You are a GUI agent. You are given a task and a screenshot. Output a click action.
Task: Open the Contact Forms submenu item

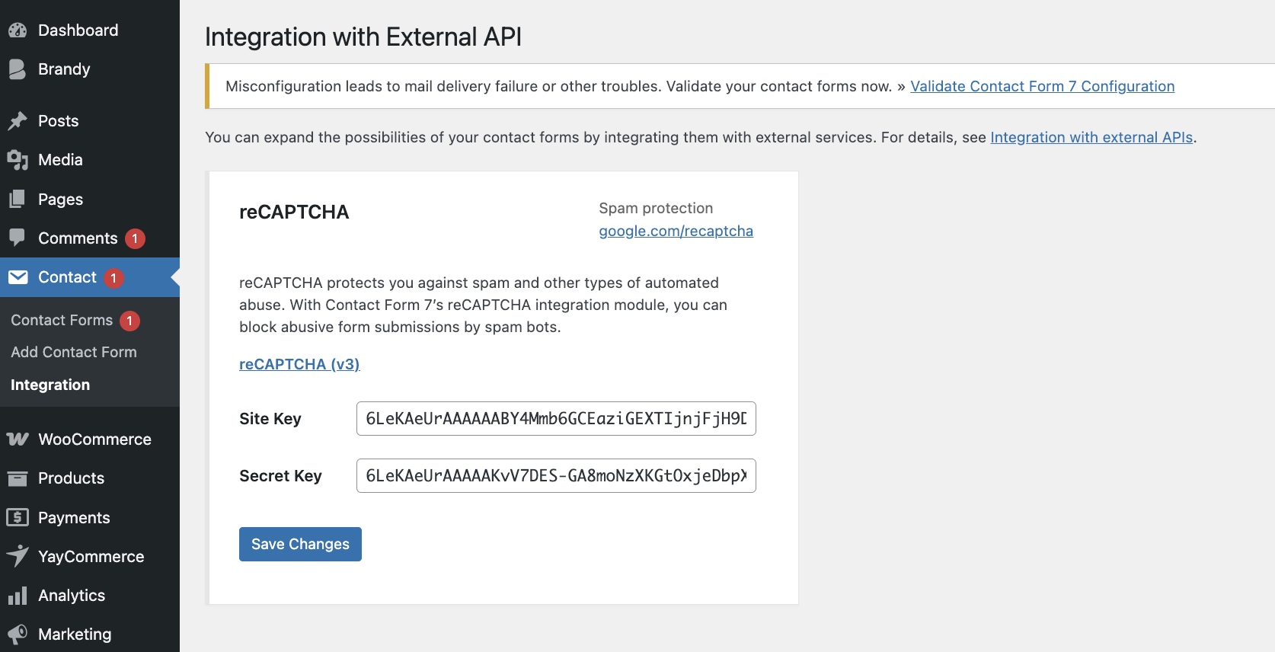click(x=62, y=321)
